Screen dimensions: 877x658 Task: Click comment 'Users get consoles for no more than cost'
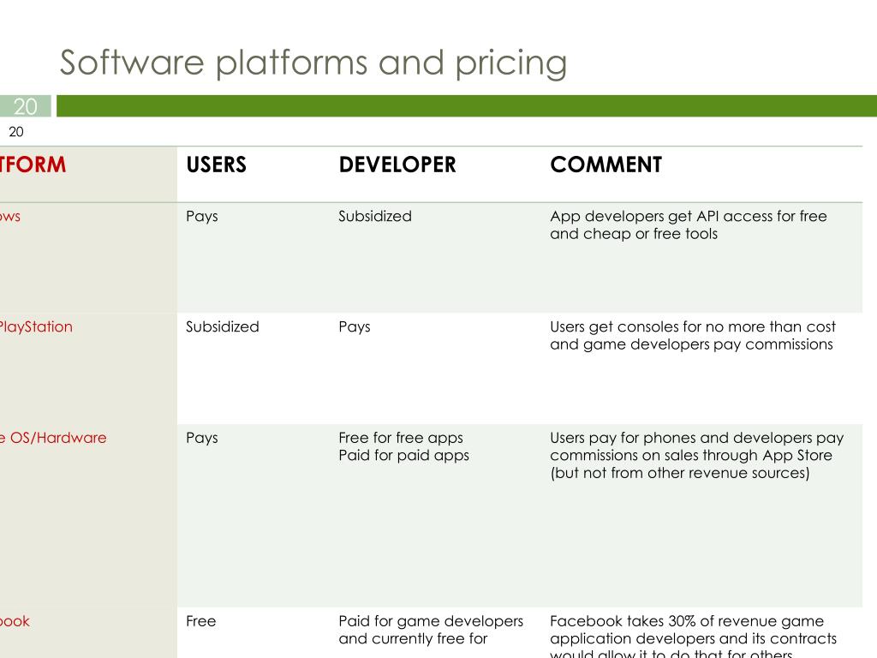click(x=692, y=326)
